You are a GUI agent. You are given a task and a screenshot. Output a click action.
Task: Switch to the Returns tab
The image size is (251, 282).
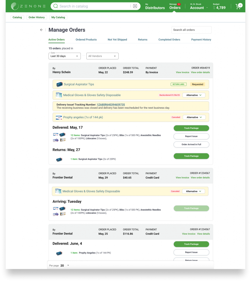coord(143,40)
